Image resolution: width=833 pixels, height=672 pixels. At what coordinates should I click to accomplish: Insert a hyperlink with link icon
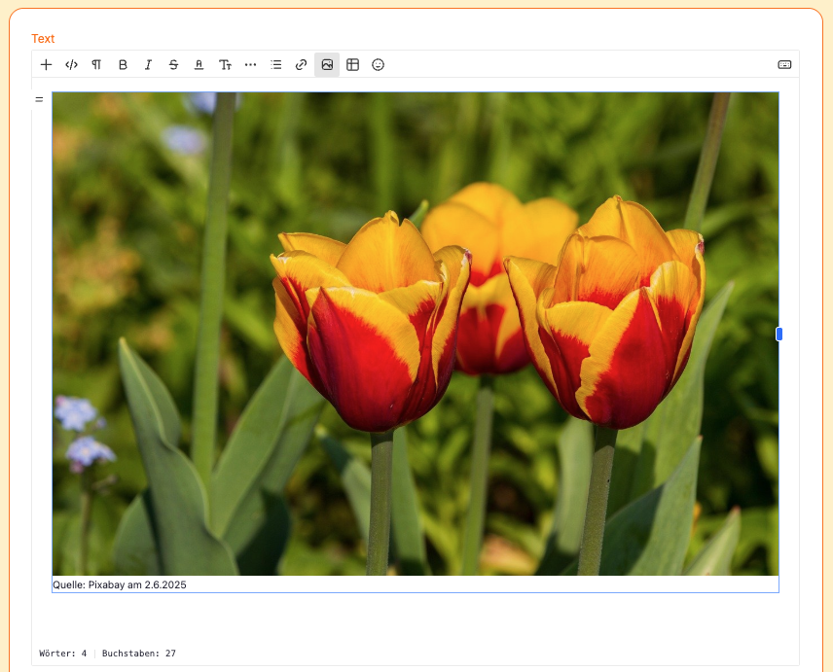(x=302, y=65)
